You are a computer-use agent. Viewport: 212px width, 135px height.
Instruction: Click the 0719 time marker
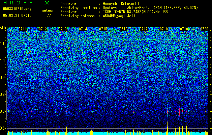[x=184, y=29]
